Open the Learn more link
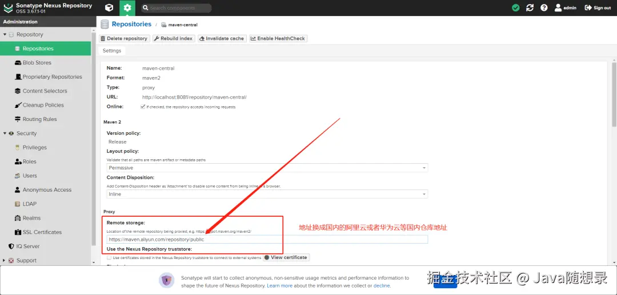The image size is (617, 295). coord(279,286)
